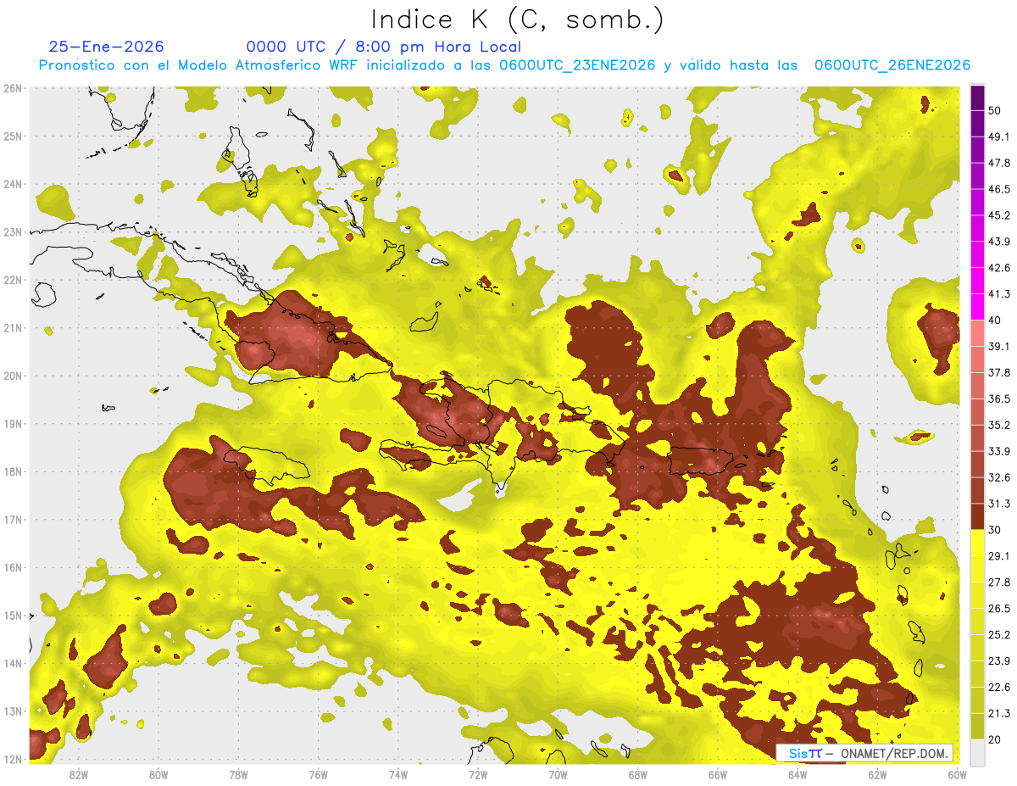This screenshot has width=1017, height=786.
Task: Click the colorbar value "46.5"
Action: (998, 189)
